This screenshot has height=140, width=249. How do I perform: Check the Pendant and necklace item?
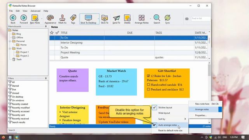[x=148, y=89]
